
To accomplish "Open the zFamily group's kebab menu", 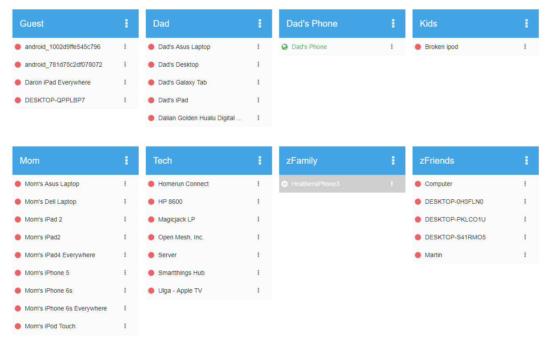I will tap(393, 161).
